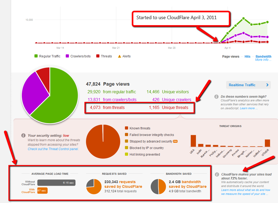Image resolution: width=278 pixels, height=203 pixels.
Task: Click '47,824 Page views' heading
Action: coord(108,84)
